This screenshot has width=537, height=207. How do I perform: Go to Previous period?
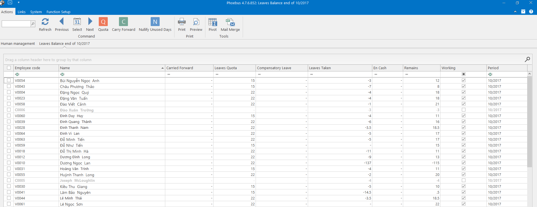62,21
